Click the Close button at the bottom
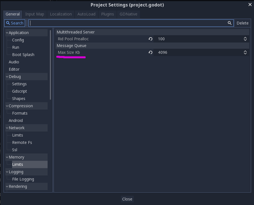 coord(127,199)
